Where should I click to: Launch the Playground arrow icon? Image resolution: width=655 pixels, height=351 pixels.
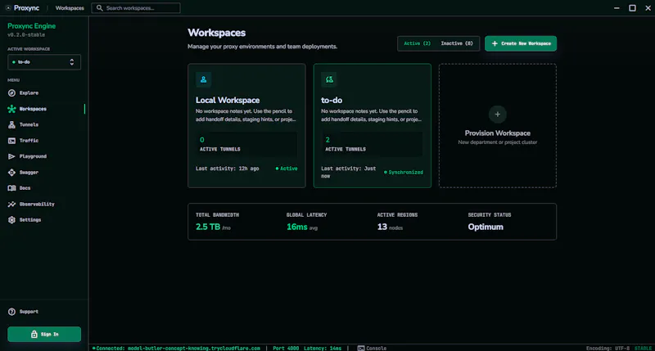point(11,156)
